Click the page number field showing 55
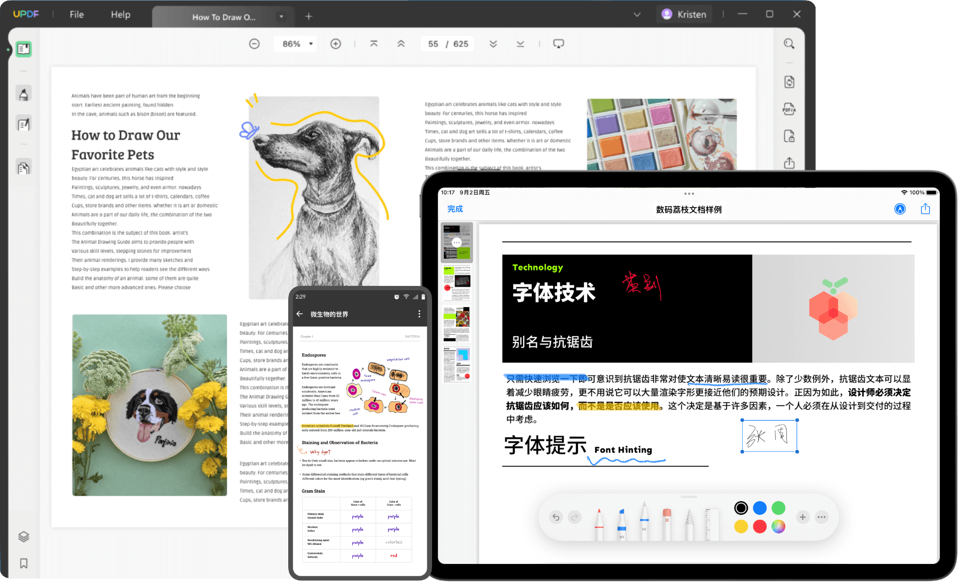 pyautogui.click(x=433, y=44)
